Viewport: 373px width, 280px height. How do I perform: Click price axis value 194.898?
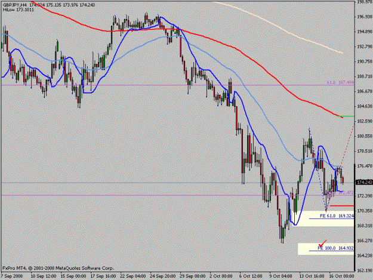pyautogui.click(x=365, y=32)
